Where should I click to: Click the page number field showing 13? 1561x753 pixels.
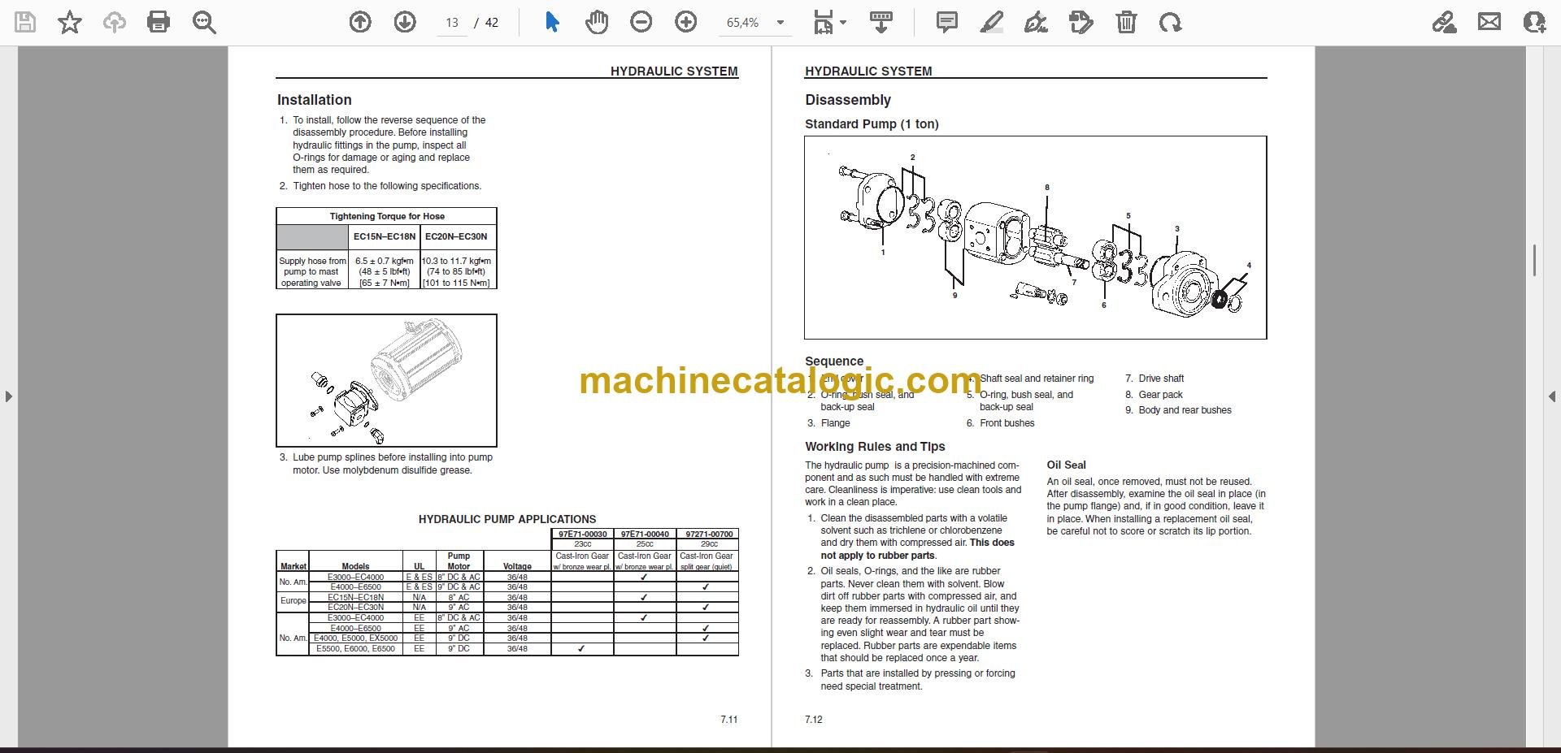click(452, 23)
